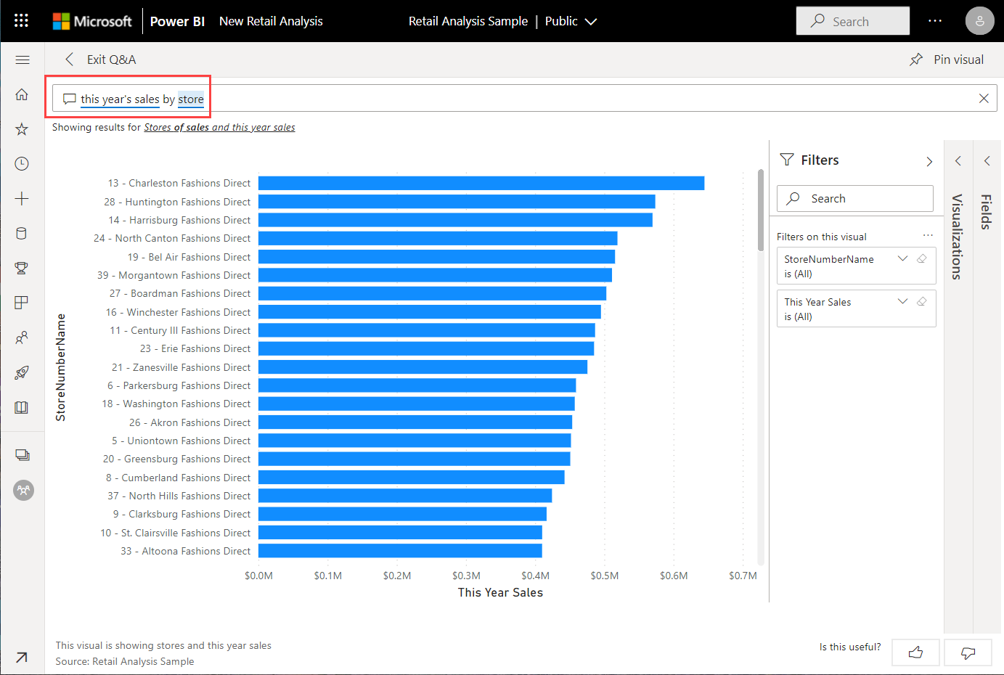Screen dimensions: 1004x675
Task: Expand the This Year Sales filter card
Action: pyautogui.click(x=902, y=302)
